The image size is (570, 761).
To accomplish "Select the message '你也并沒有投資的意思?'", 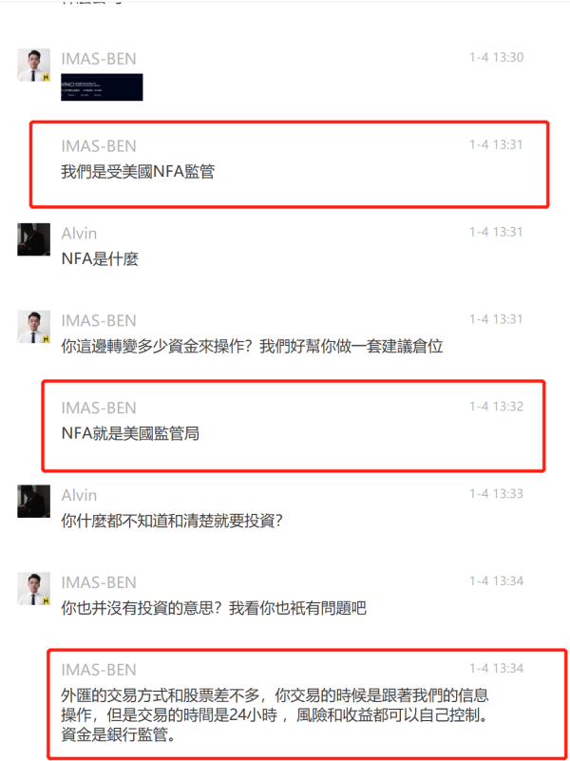I will (x=214, y=608).
